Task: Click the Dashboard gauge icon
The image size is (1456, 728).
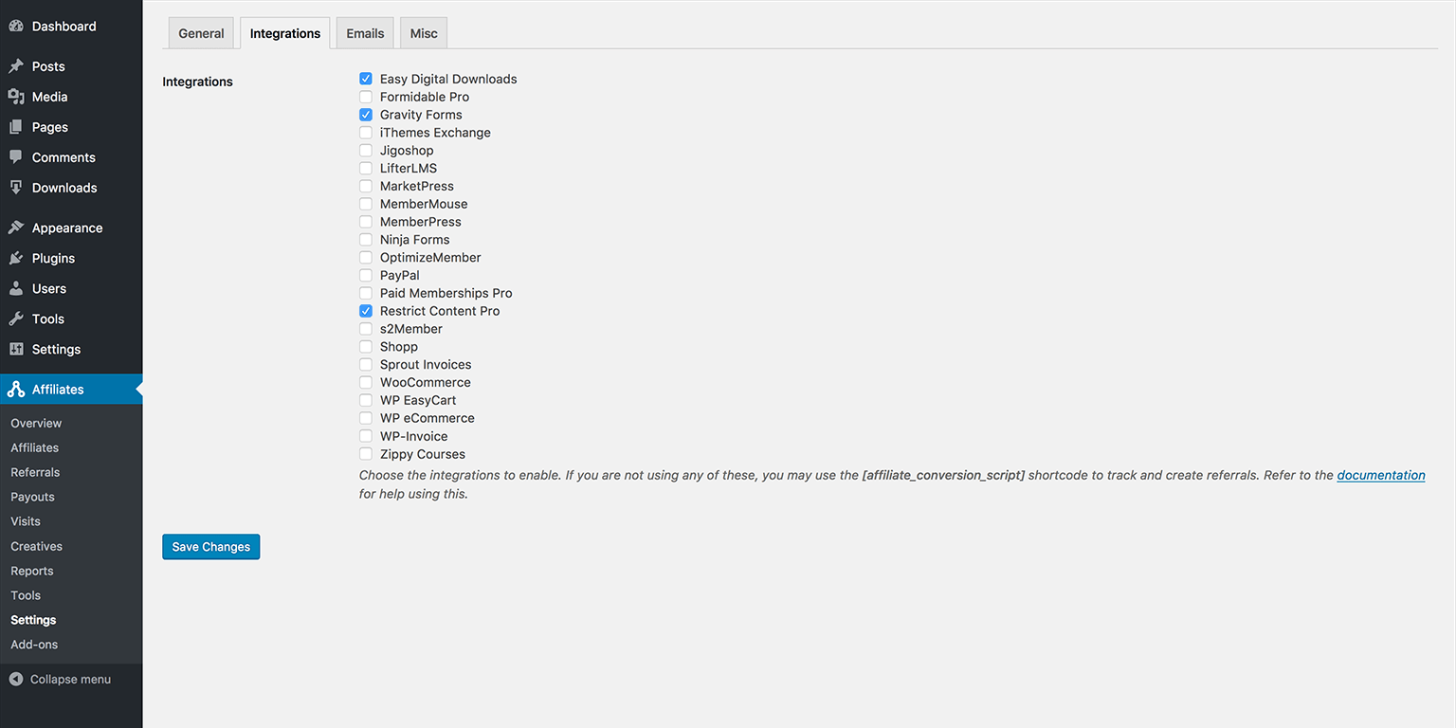Action: click(x=16, y=27)
